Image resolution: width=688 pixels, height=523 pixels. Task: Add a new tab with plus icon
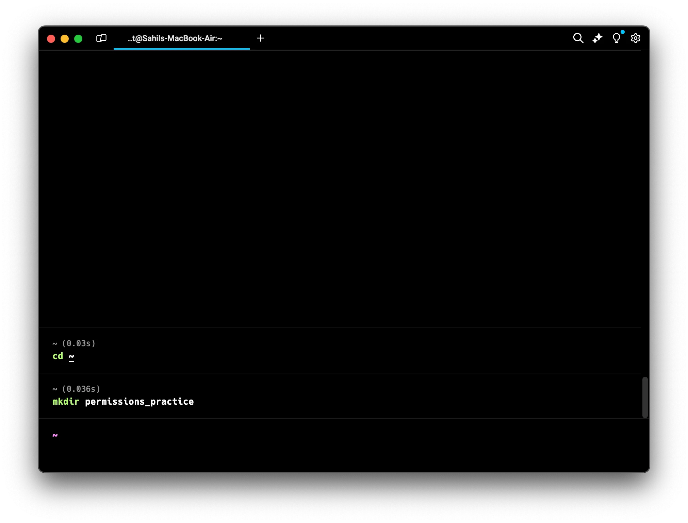pyautogui.click(x=261, y=38)
